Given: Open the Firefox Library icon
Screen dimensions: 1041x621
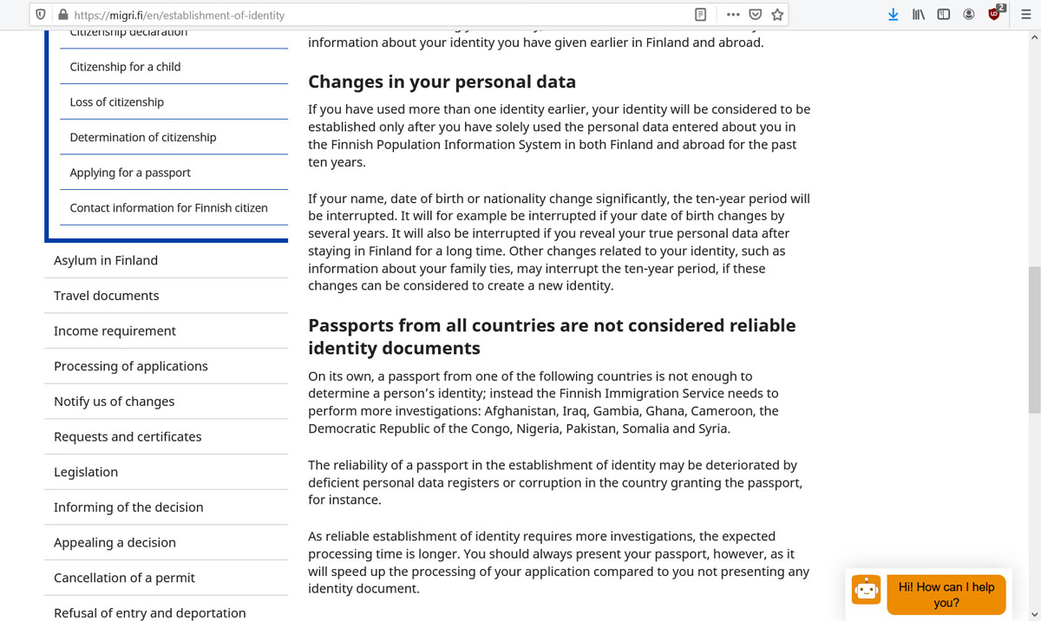Looking at the screenshot, I should [x=918, y=14].
